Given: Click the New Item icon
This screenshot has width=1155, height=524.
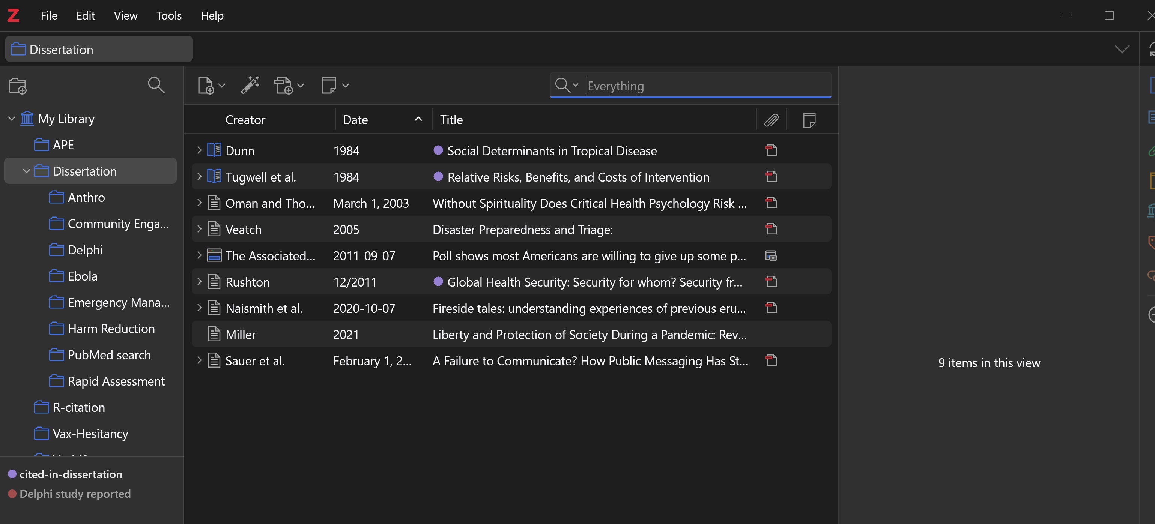Looking at the screenshot, I should coord(206,85).
